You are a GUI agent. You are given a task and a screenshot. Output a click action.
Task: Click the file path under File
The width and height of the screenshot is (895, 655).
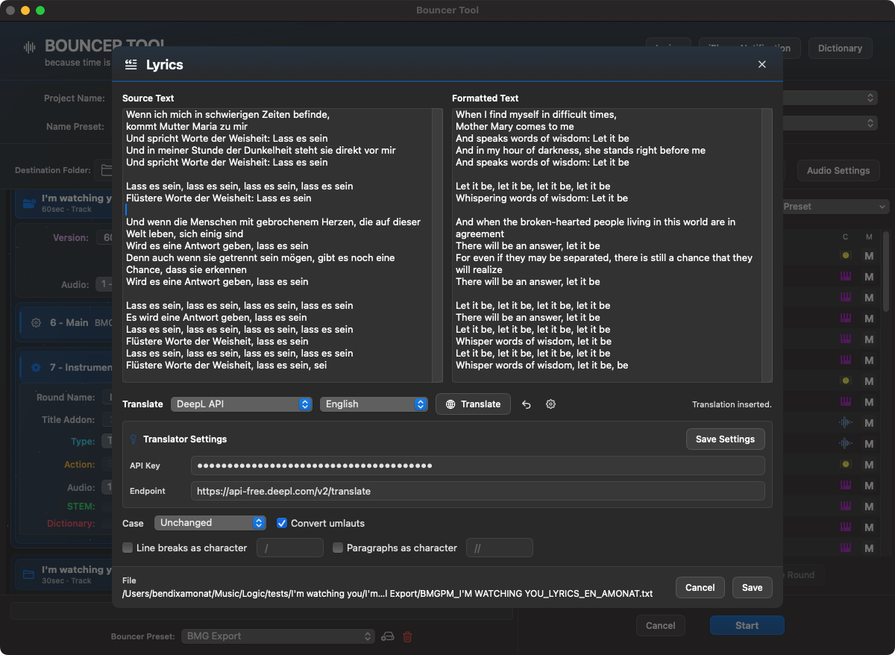click(388, 594)
